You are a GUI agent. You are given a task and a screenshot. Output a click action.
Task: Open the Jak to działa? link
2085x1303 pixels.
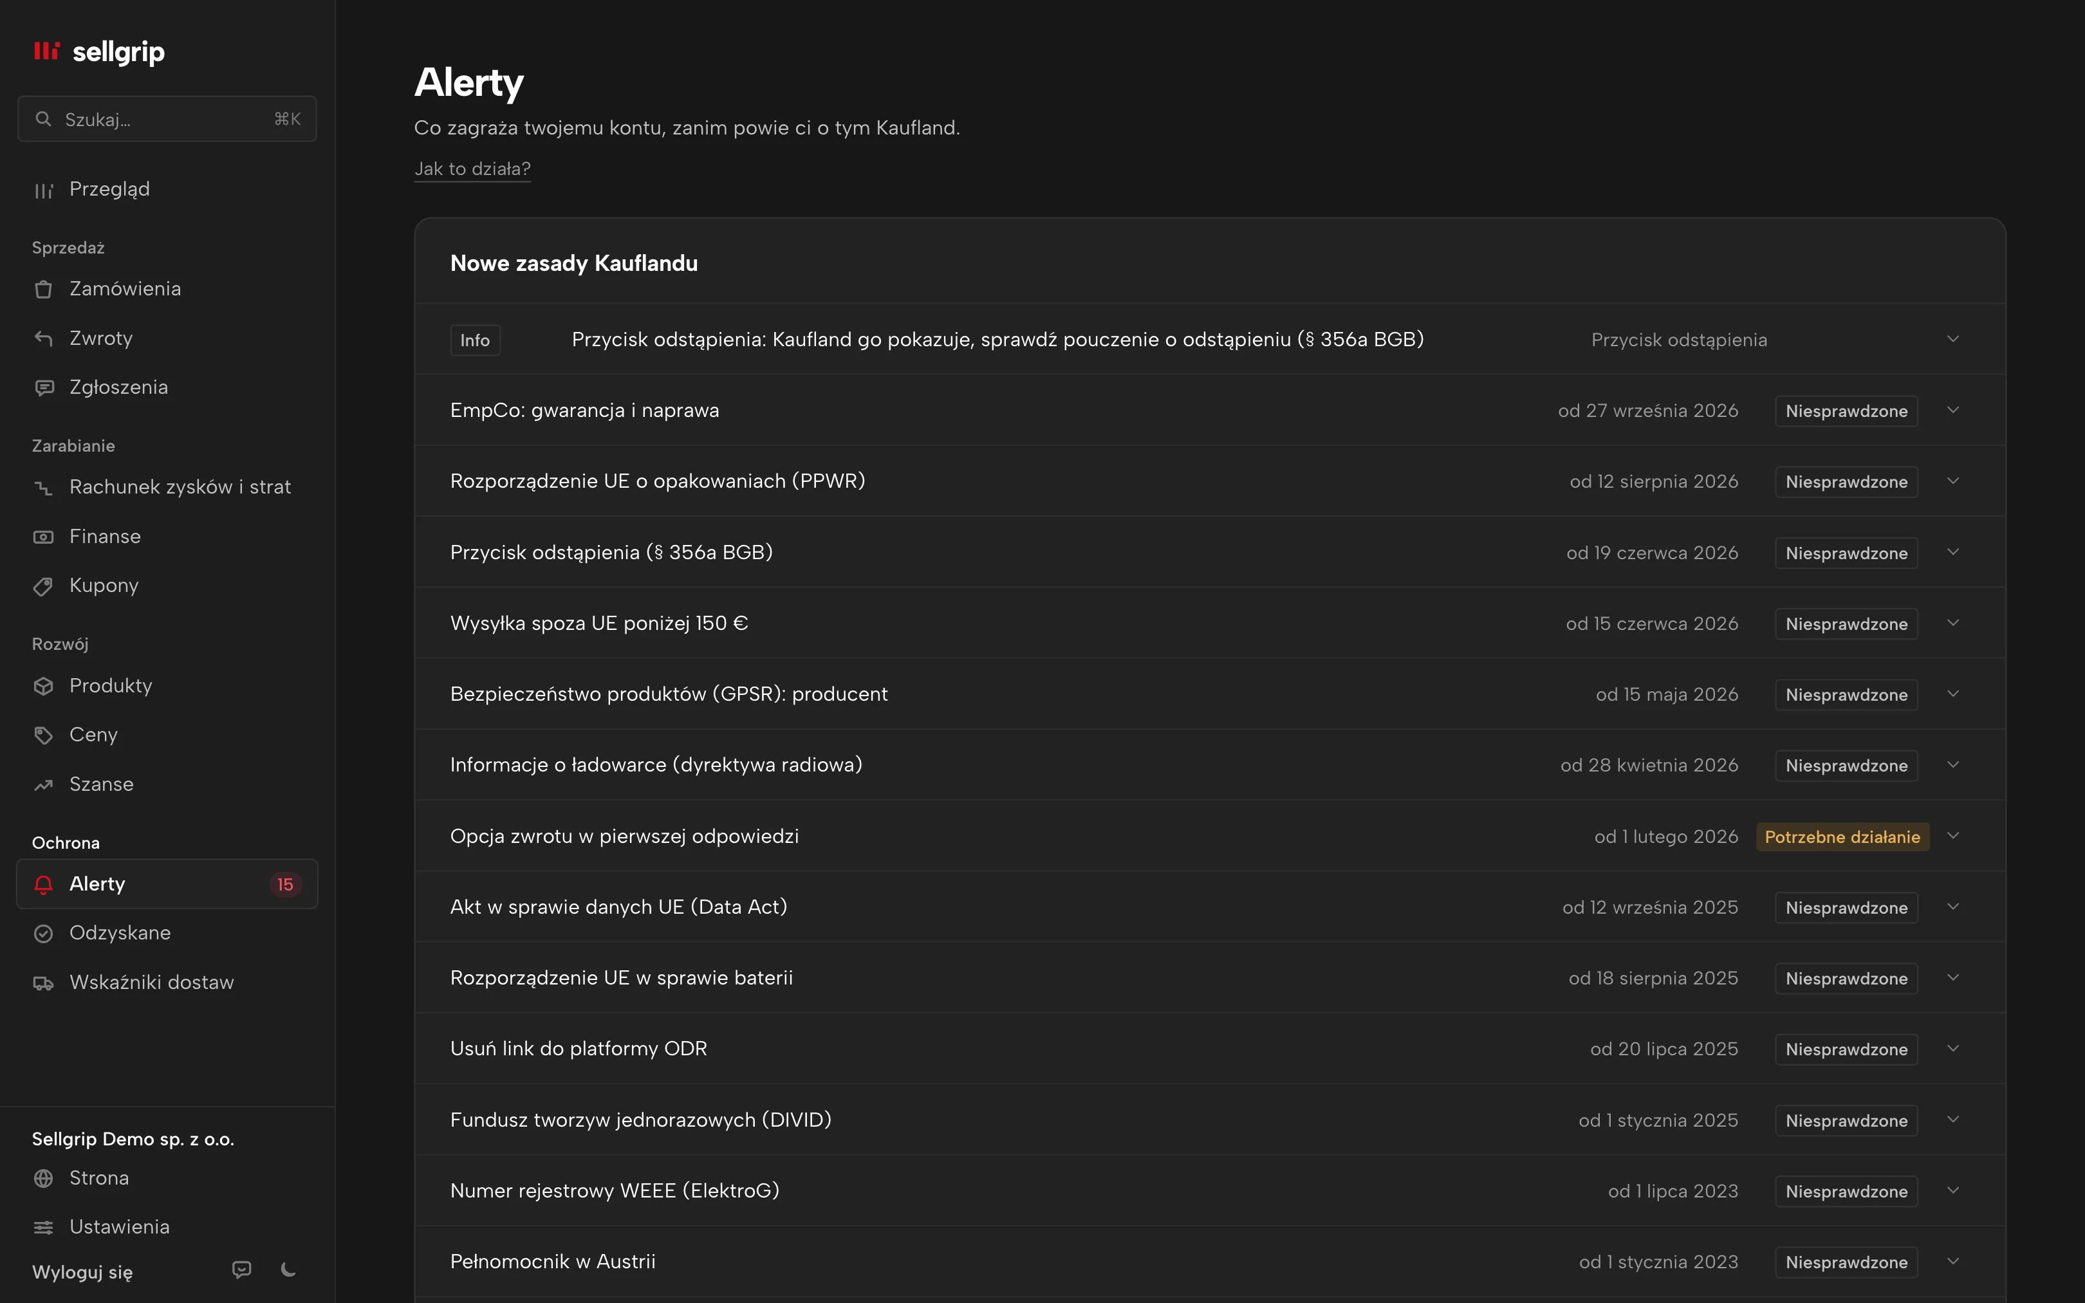tap(472, 169)
